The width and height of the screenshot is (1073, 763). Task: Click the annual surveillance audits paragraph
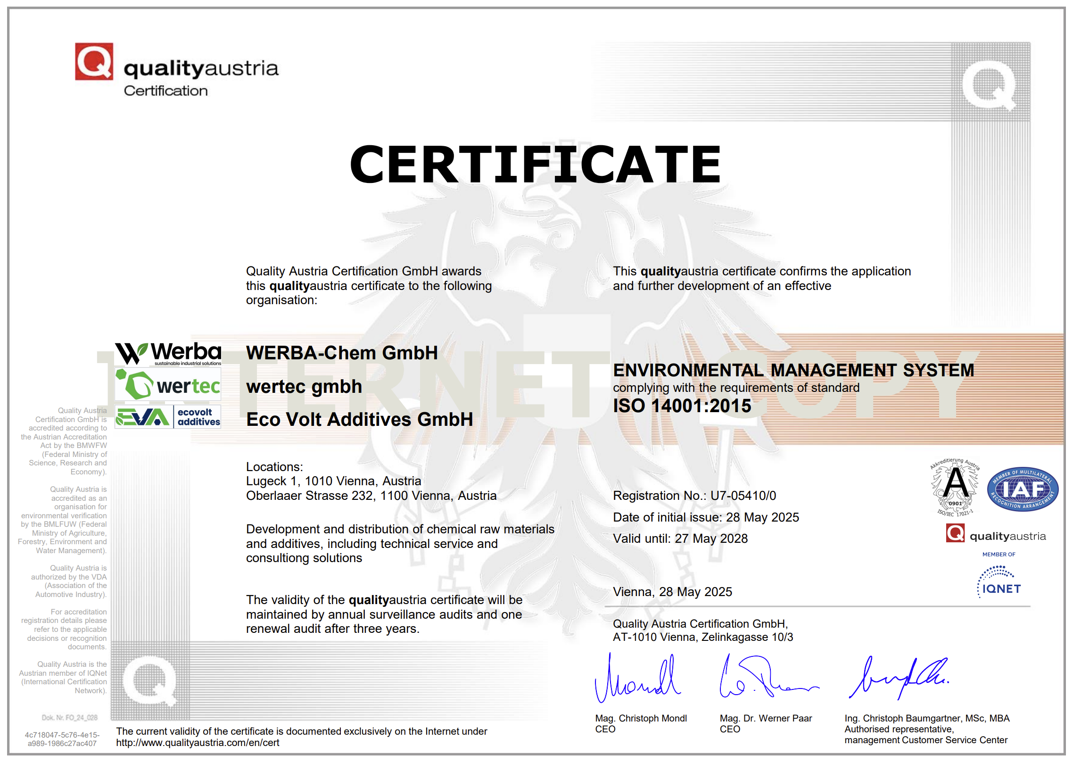pos(384,614)
